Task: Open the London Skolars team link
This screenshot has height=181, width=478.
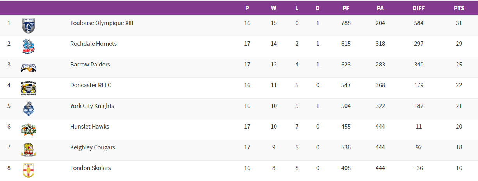Action: (x=90, y=168)
